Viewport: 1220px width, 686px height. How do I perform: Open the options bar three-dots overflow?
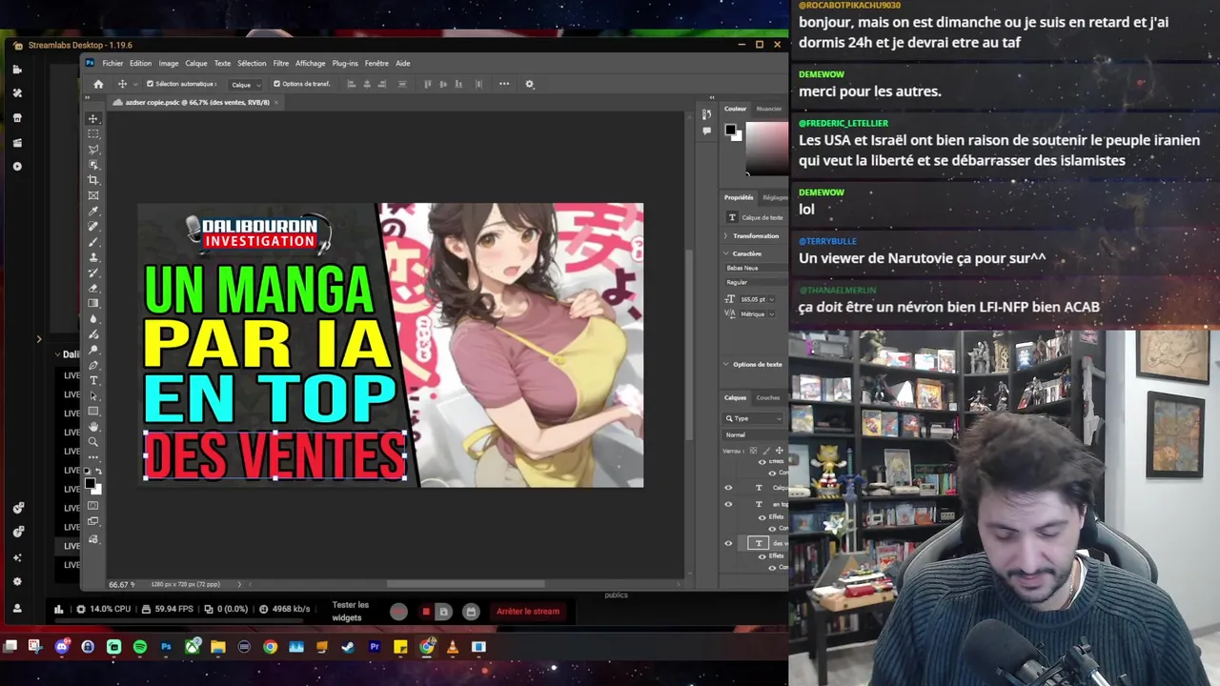point(504,84)
